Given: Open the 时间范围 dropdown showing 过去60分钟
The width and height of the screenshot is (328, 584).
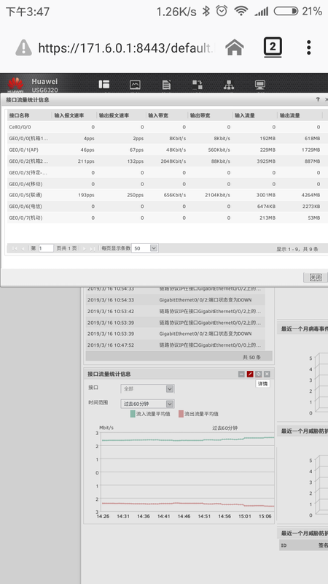Looking at the screenshot, I should [x=148, y=404].
